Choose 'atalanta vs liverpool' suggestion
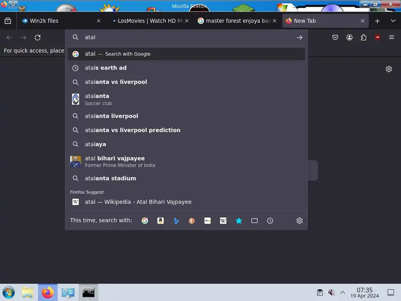This screenshot has width=401, height=301. pos(186,82)
